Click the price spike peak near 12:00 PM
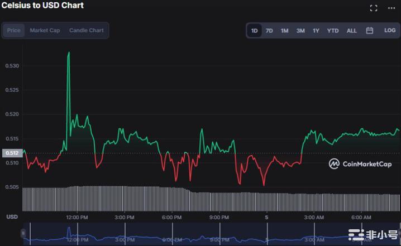This screenshot has height=246, width=401. coord(69,53)
